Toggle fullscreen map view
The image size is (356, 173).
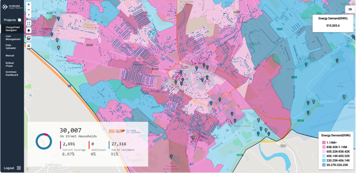click(x=29, y=23)
